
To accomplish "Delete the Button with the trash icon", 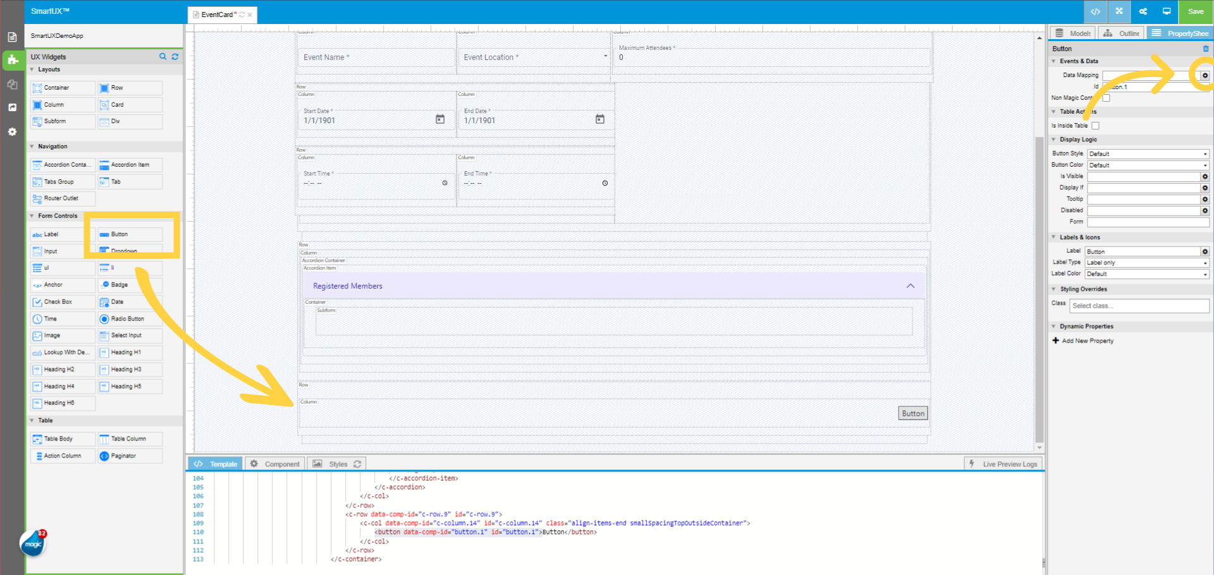I will 1205,49.
